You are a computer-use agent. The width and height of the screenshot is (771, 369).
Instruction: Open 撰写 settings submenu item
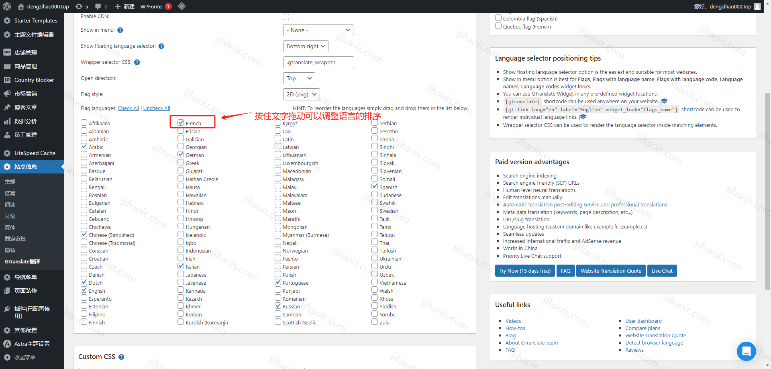click(x=10, y=194)
